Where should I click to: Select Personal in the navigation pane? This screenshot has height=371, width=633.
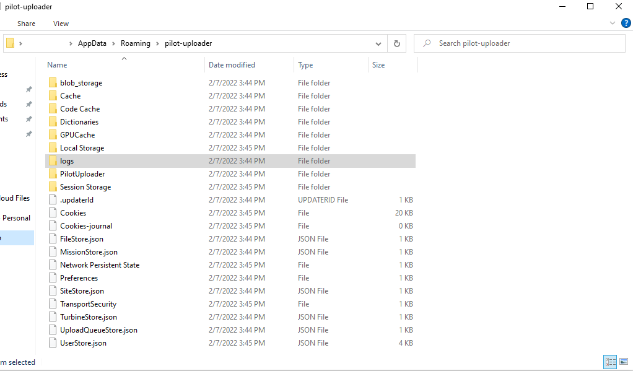pyautogui.click(x=16, y=217)
